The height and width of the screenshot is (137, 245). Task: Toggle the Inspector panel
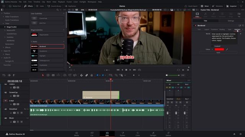point(232,6)
